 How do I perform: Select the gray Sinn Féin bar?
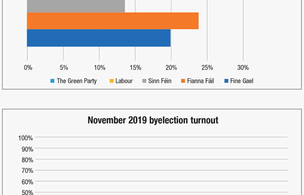click(76, 6)
